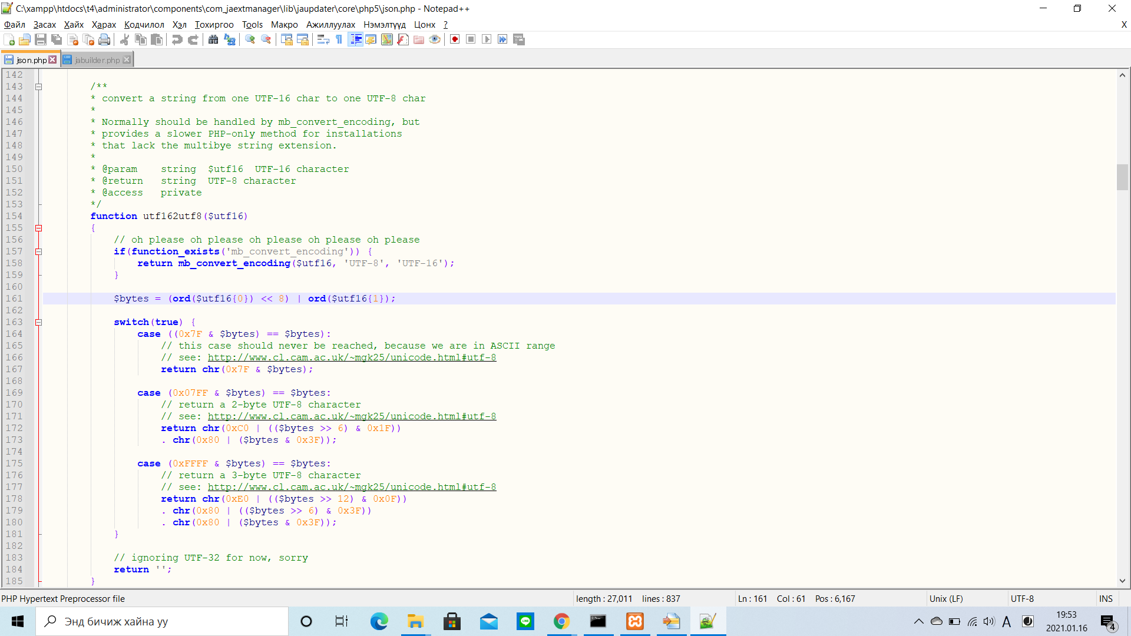Toggle show all characters pilcrow button
This screenshot has width=1131, height=636.
click(x=339, y=39)
